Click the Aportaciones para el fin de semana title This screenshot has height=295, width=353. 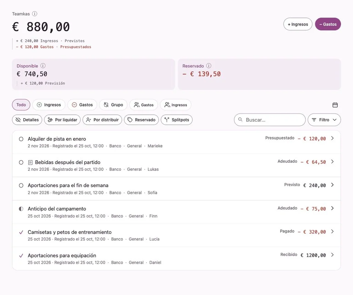[68, 185]
